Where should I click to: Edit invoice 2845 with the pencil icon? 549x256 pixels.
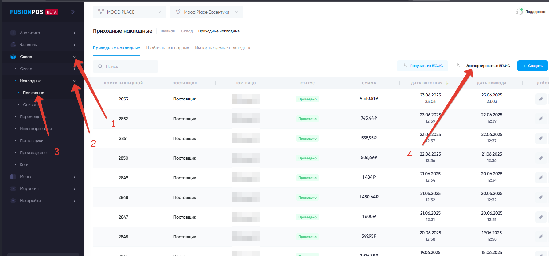[541, 237]
